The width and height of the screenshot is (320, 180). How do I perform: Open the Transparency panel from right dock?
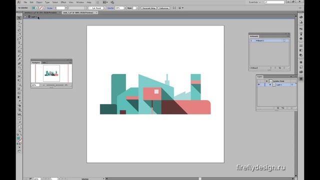301,55
